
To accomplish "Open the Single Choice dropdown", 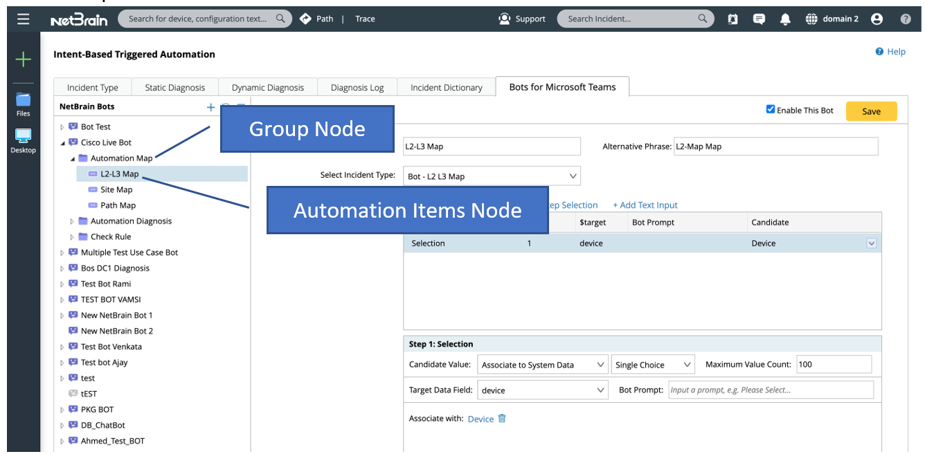I will click(x=653, y=365).
